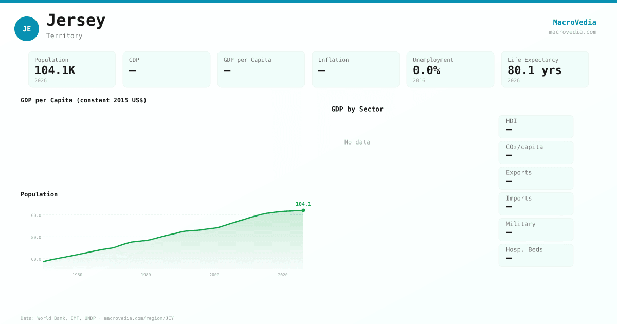Click the Hosp. Beds indicator tile
This screenshot has width=617, height=324.
[536, 255]
